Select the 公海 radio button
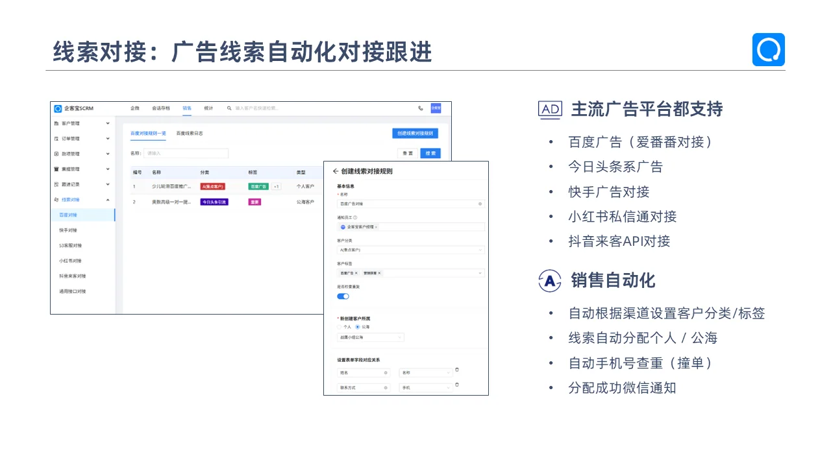 (357, 327)
